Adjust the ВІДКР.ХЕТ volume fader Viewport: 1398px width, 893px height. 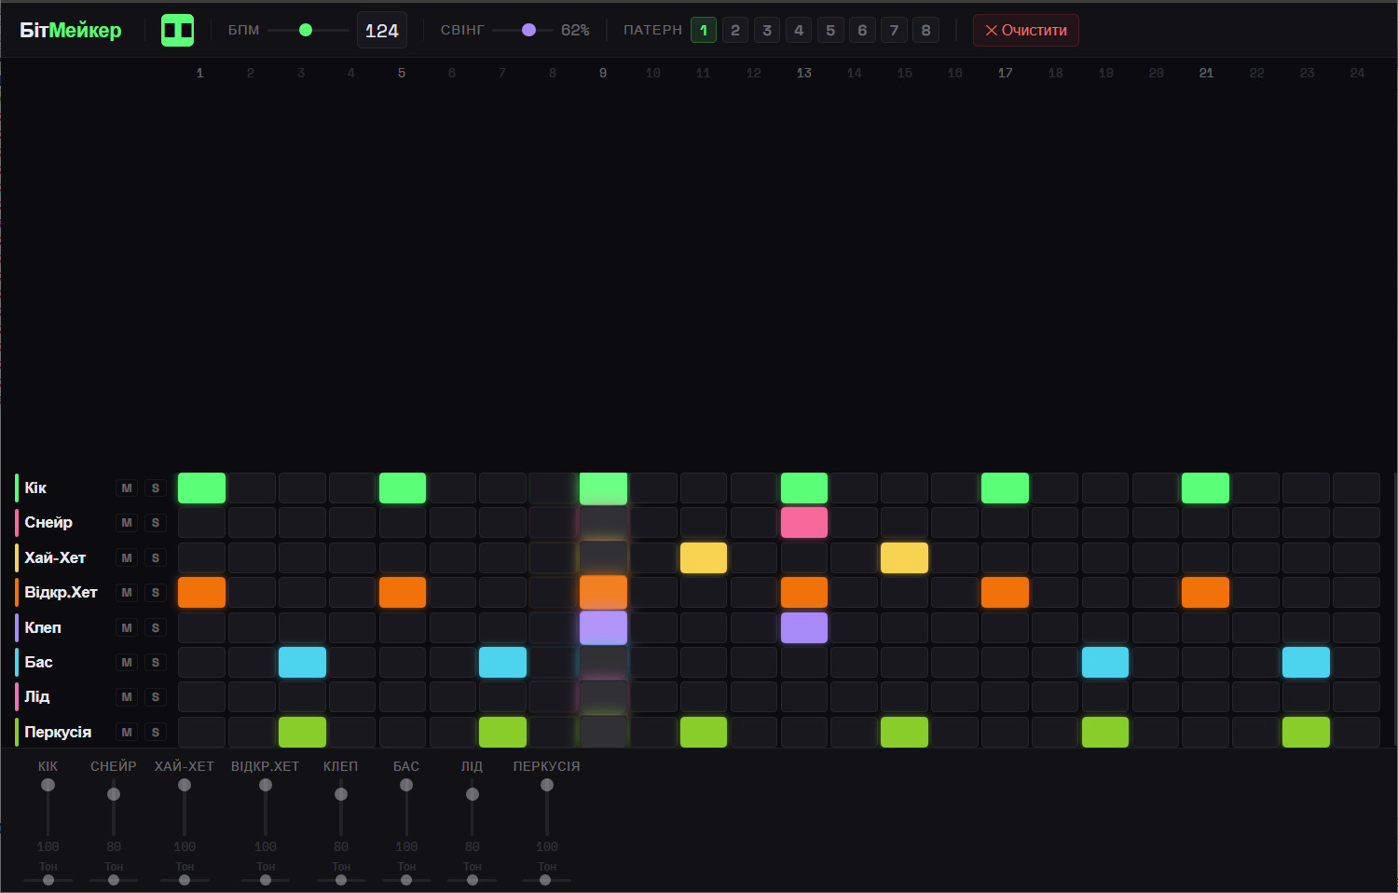266,807
